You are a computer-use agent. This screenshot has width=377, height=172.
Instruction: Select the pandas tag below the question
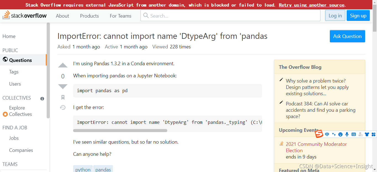tap(103, 170)
